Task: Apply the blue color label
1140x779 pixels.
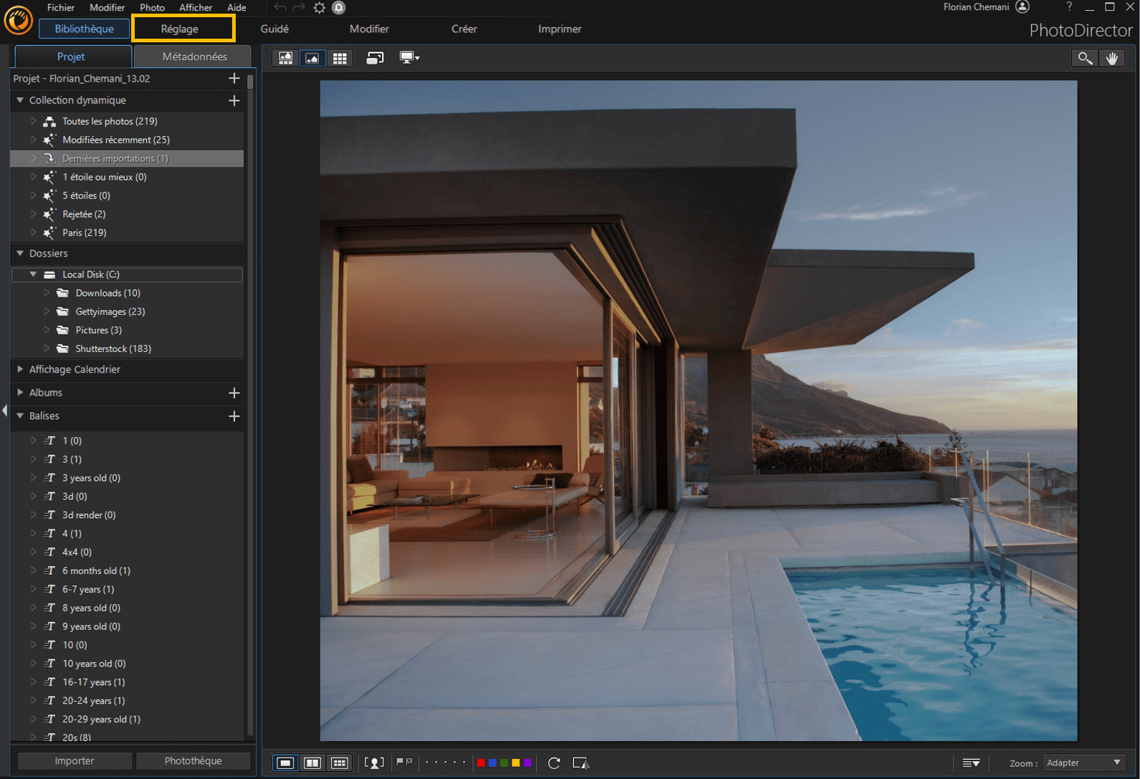Action: click(x=492, y=763)
